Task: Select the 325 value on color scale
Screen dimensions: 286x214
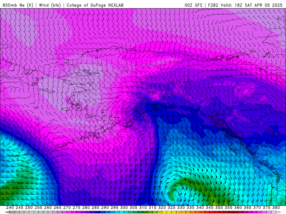Action: tap(172, 208)
